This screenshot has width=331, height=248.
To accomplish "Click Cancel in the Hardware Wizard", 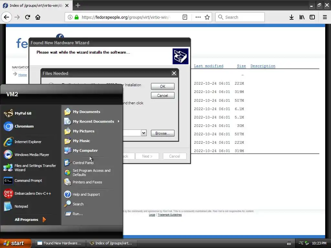I will coord(175,156).
